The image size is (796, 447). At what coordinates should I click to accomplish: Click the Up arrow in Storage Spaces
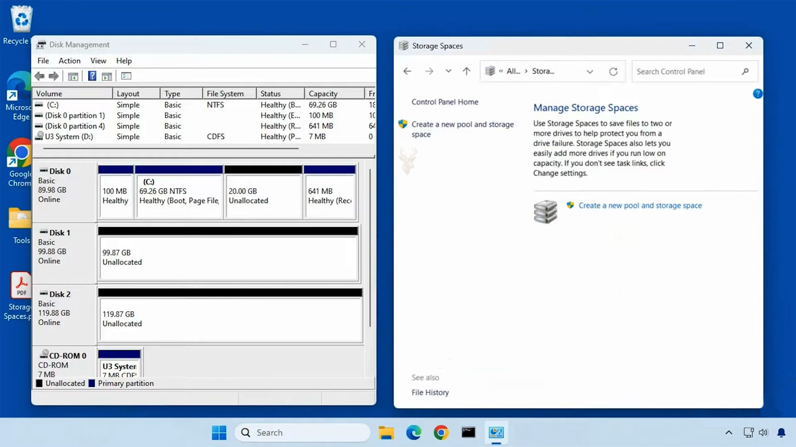466,71
